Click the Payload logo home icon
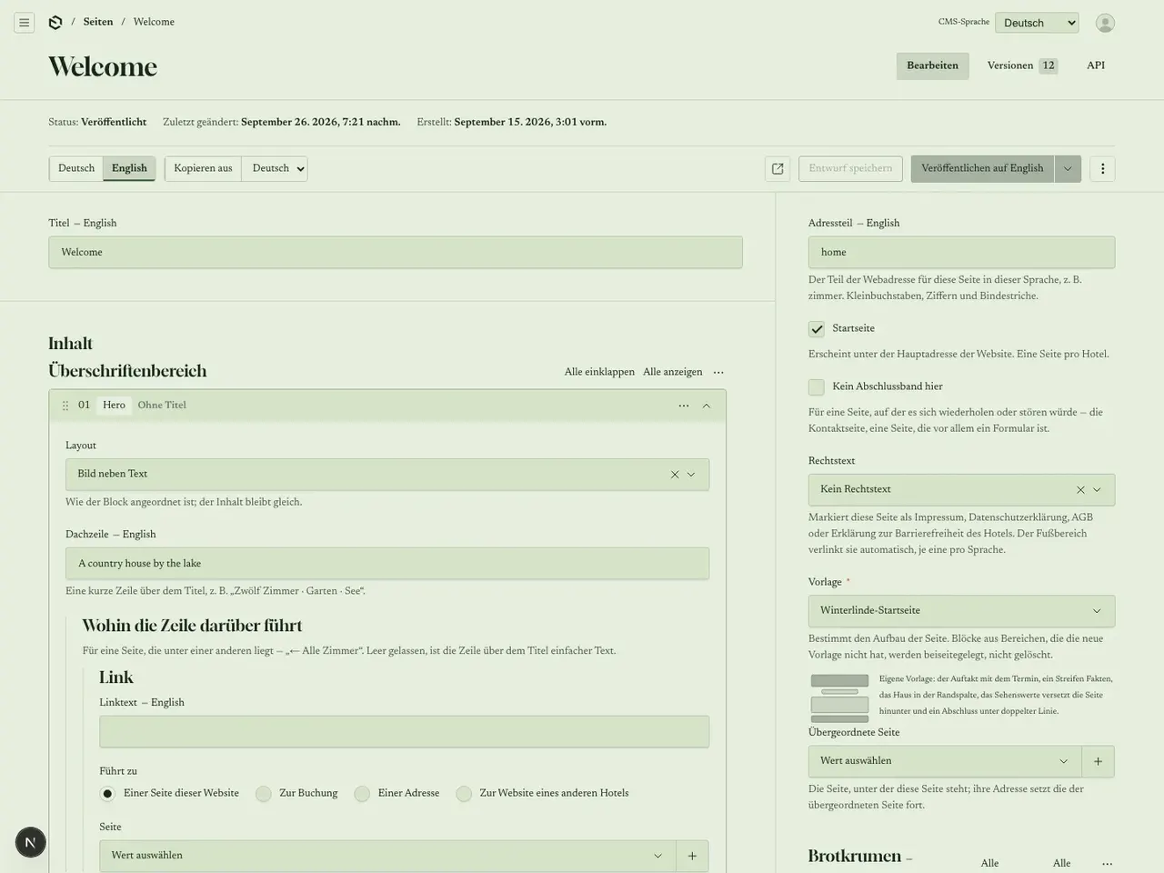Screen dimensions: 1164x873 point(55,22)
